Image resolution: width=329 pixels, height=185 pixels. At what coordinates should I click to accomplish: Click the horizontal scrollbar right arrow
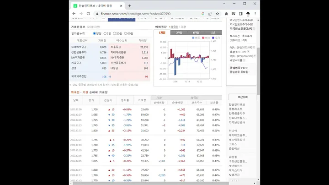point(255,183)
